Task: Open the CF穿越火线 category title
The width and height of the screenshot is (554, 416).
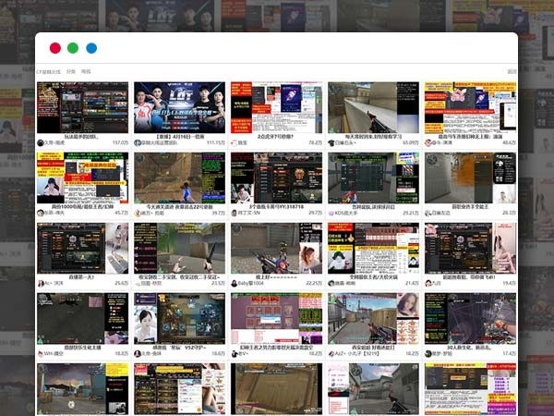Action: pos(48,71)
